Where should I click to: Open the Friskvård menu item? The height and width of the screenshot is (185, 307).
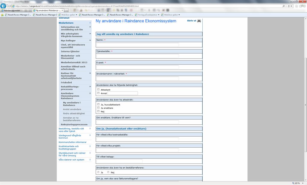tap(66, 82)
